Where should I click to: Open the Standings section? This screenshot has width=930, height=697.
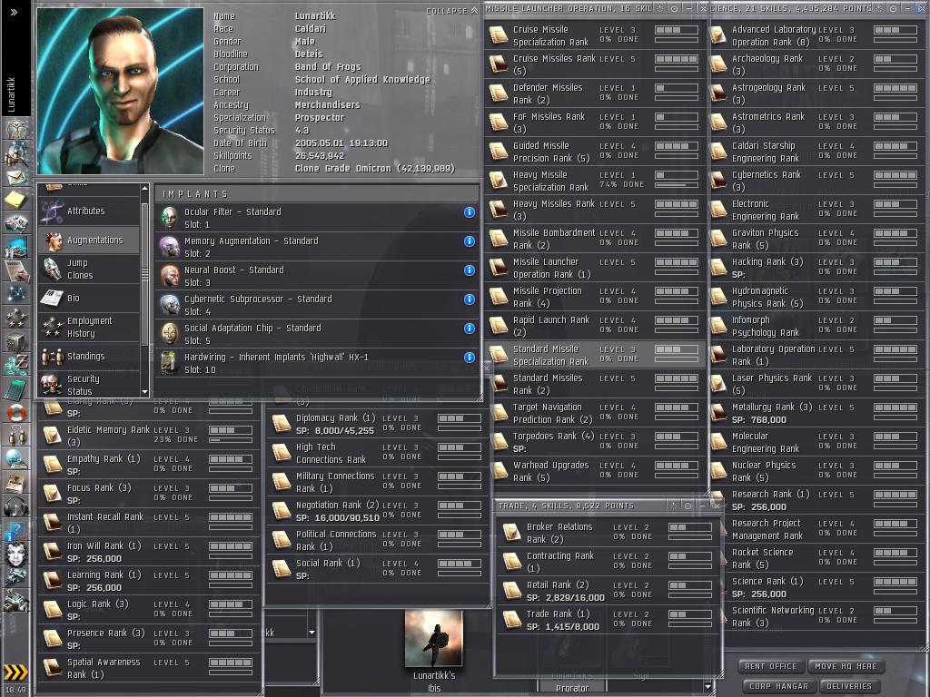(x=89, y=356)
